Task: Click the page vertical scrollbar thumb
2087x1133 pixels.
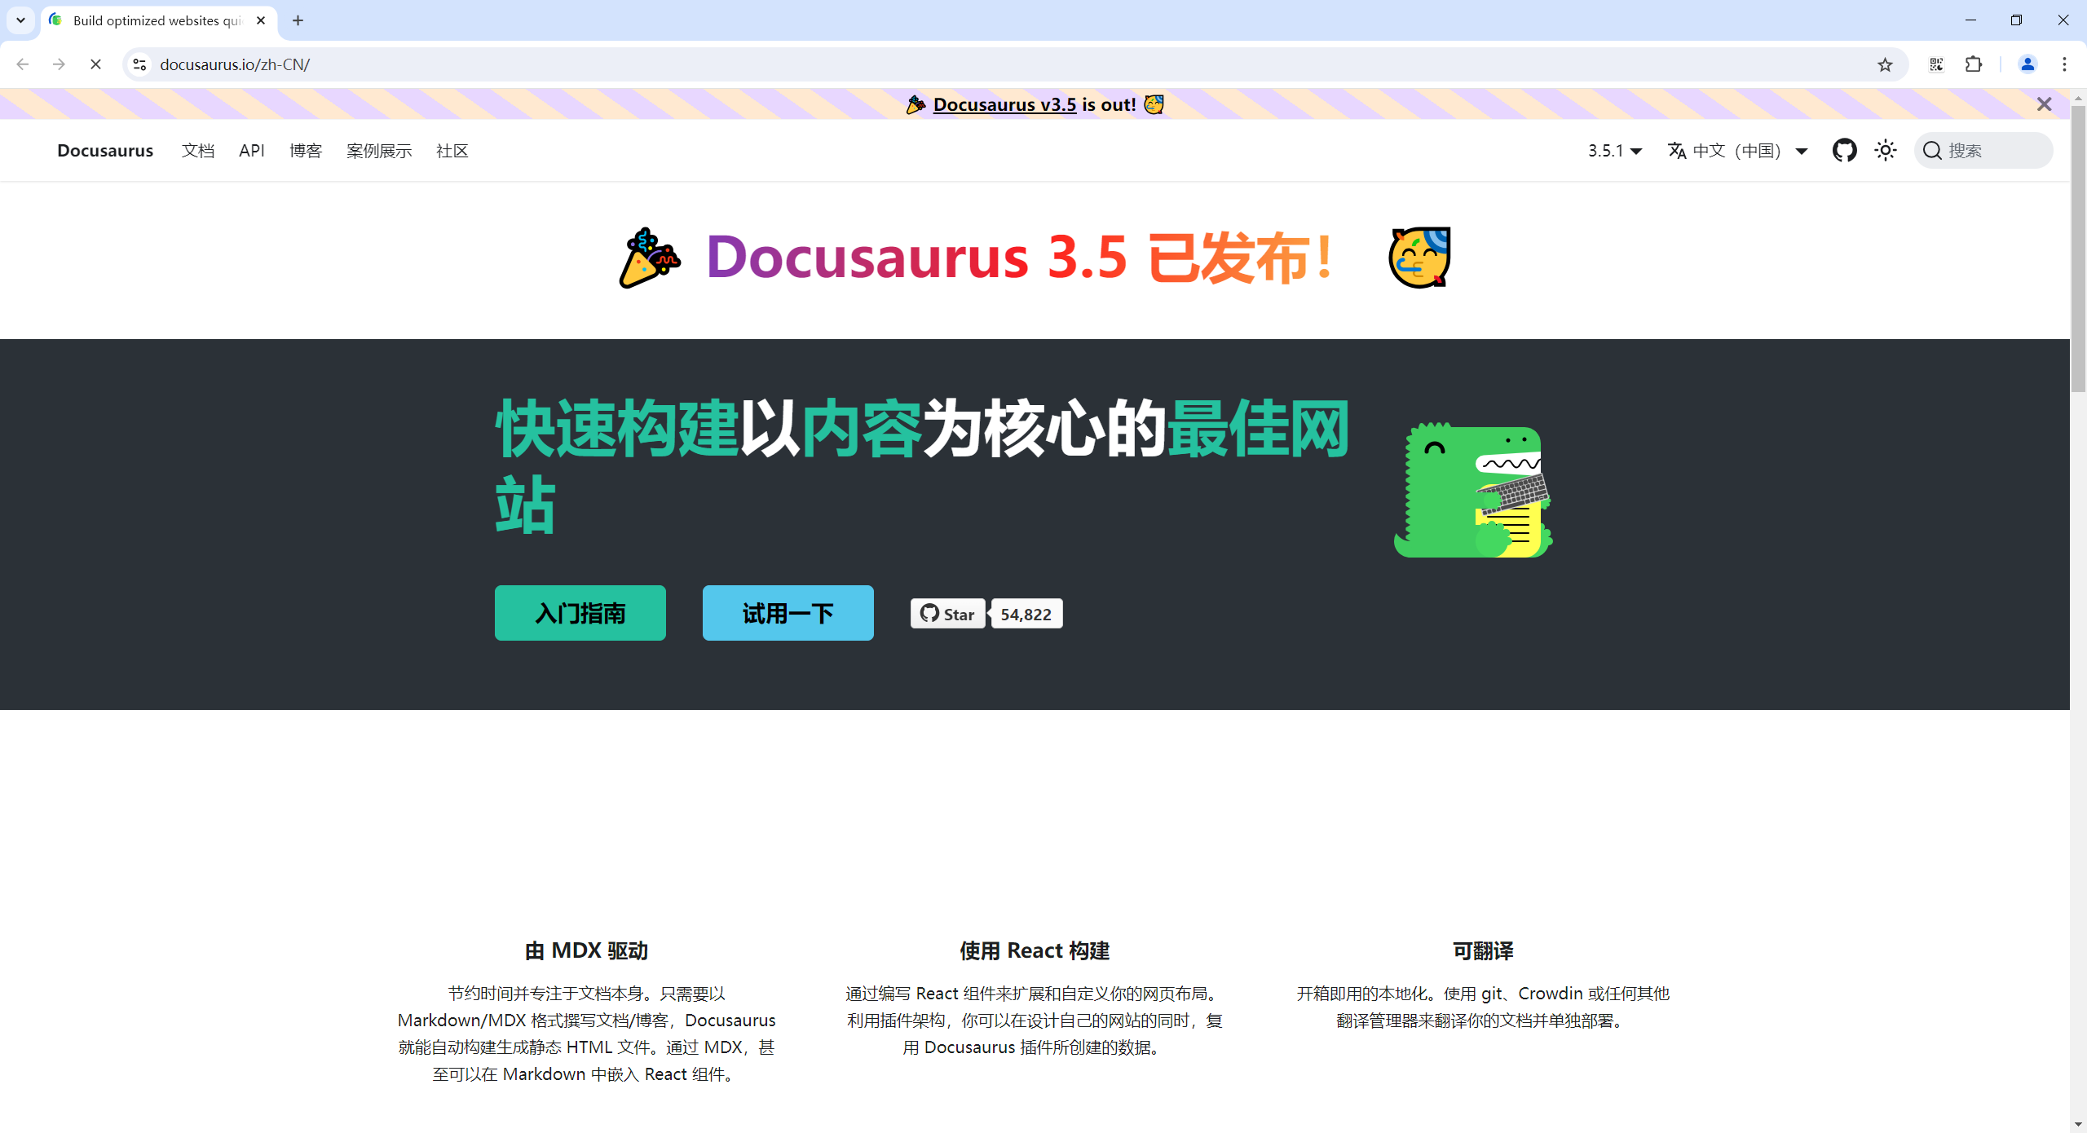Action: coord(2078,249)
